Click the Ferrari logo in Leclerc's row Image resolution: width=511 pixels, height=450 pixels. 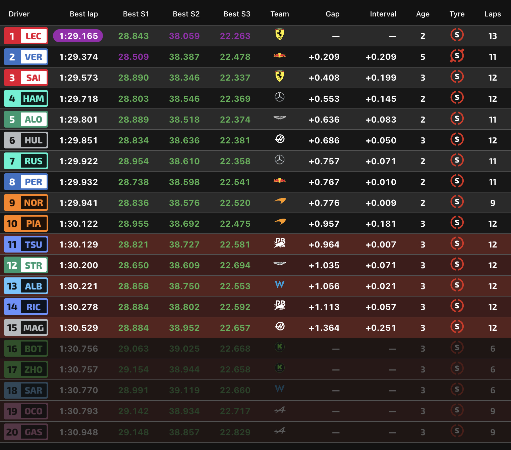tap(279, 35)
